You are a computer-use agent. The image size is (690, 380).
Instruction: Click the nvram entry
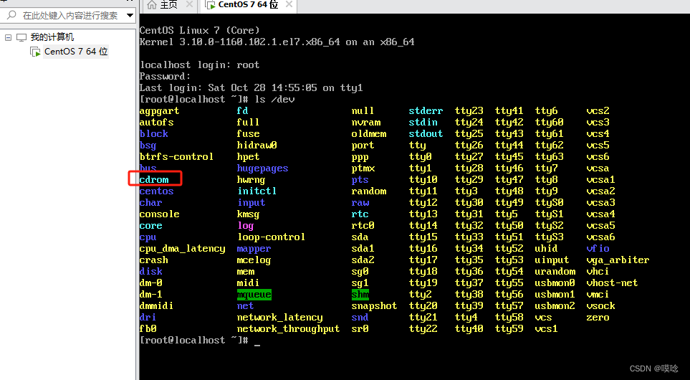(x=365, y=123)
